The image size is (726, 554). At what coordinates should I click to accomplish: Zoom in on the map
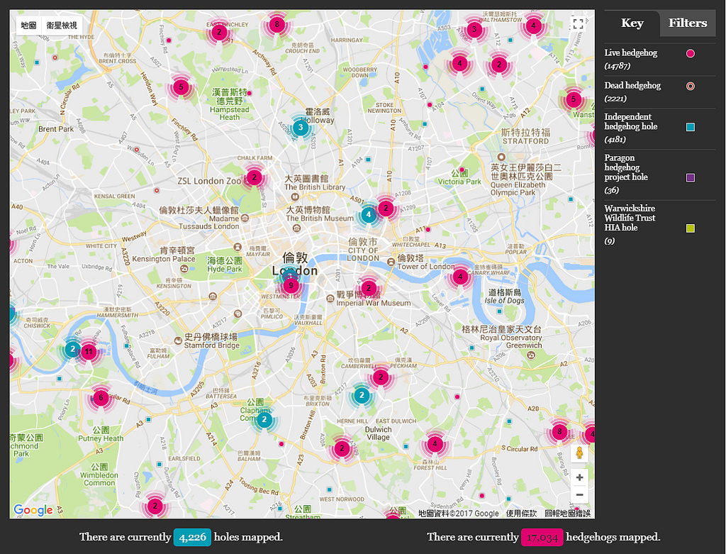point(579,477)
